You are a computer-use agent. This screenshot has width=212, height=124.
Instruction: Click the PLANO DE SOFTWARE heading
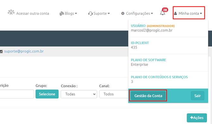point(148,60)
